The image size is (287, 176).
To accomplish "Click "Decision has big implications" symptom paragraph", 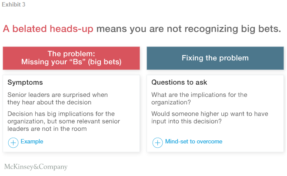I will point(63,121).
